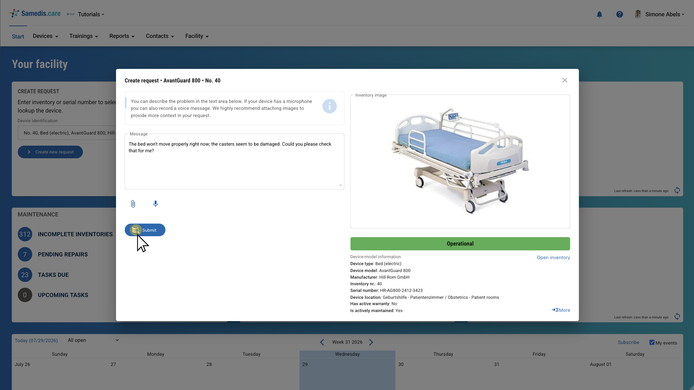Submit the request
This screenshot has width=694, height=390.
pyautogui.click(x=145, y=230)
